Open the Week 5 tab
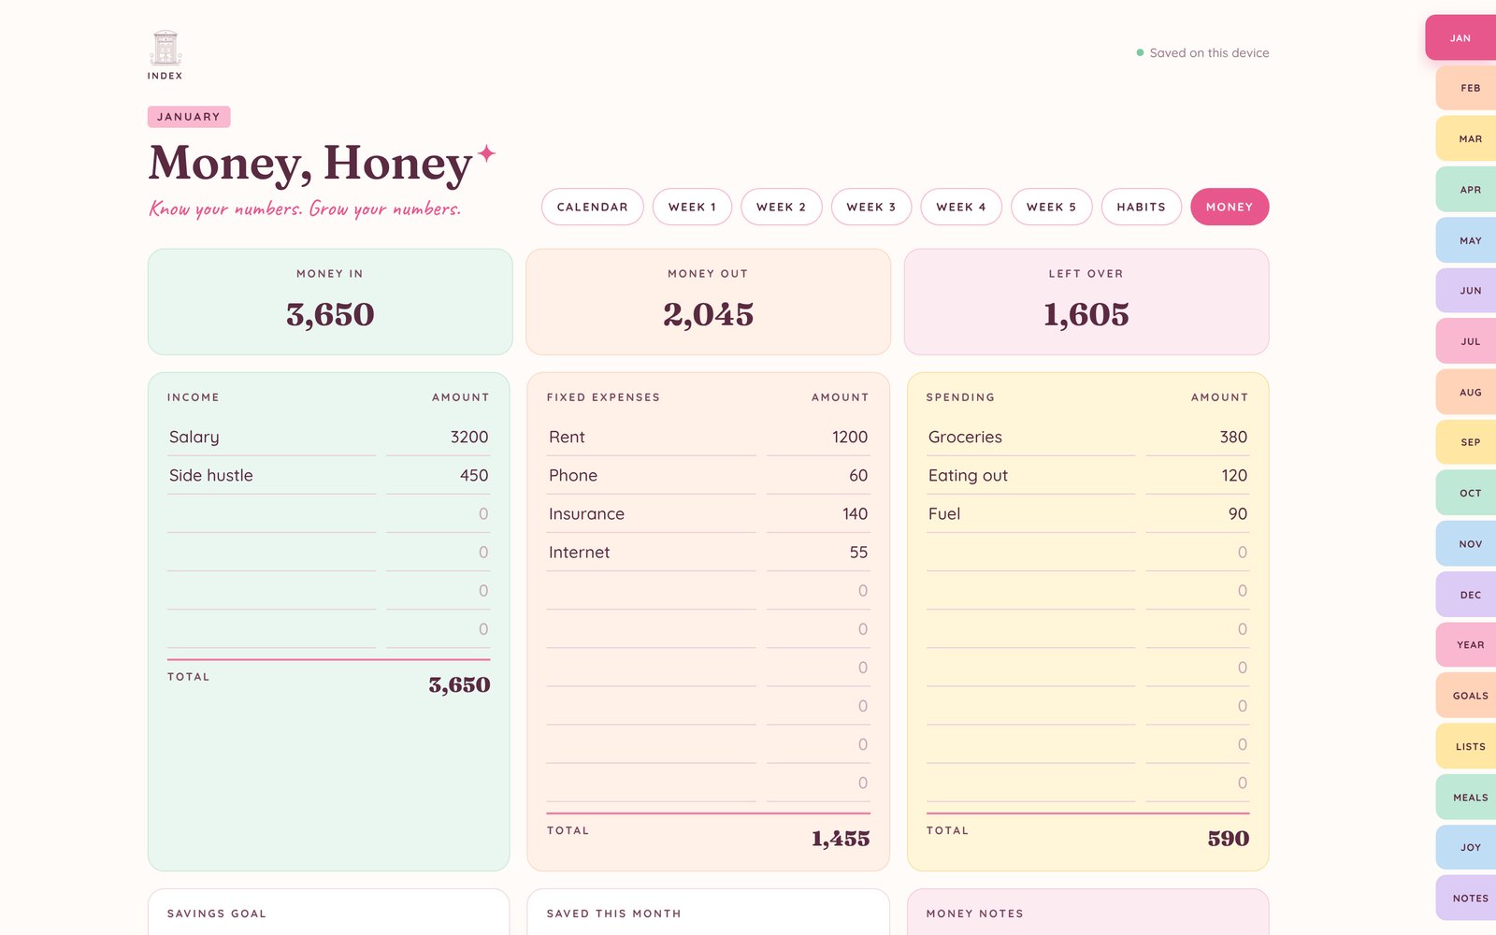 [1051, 207]
